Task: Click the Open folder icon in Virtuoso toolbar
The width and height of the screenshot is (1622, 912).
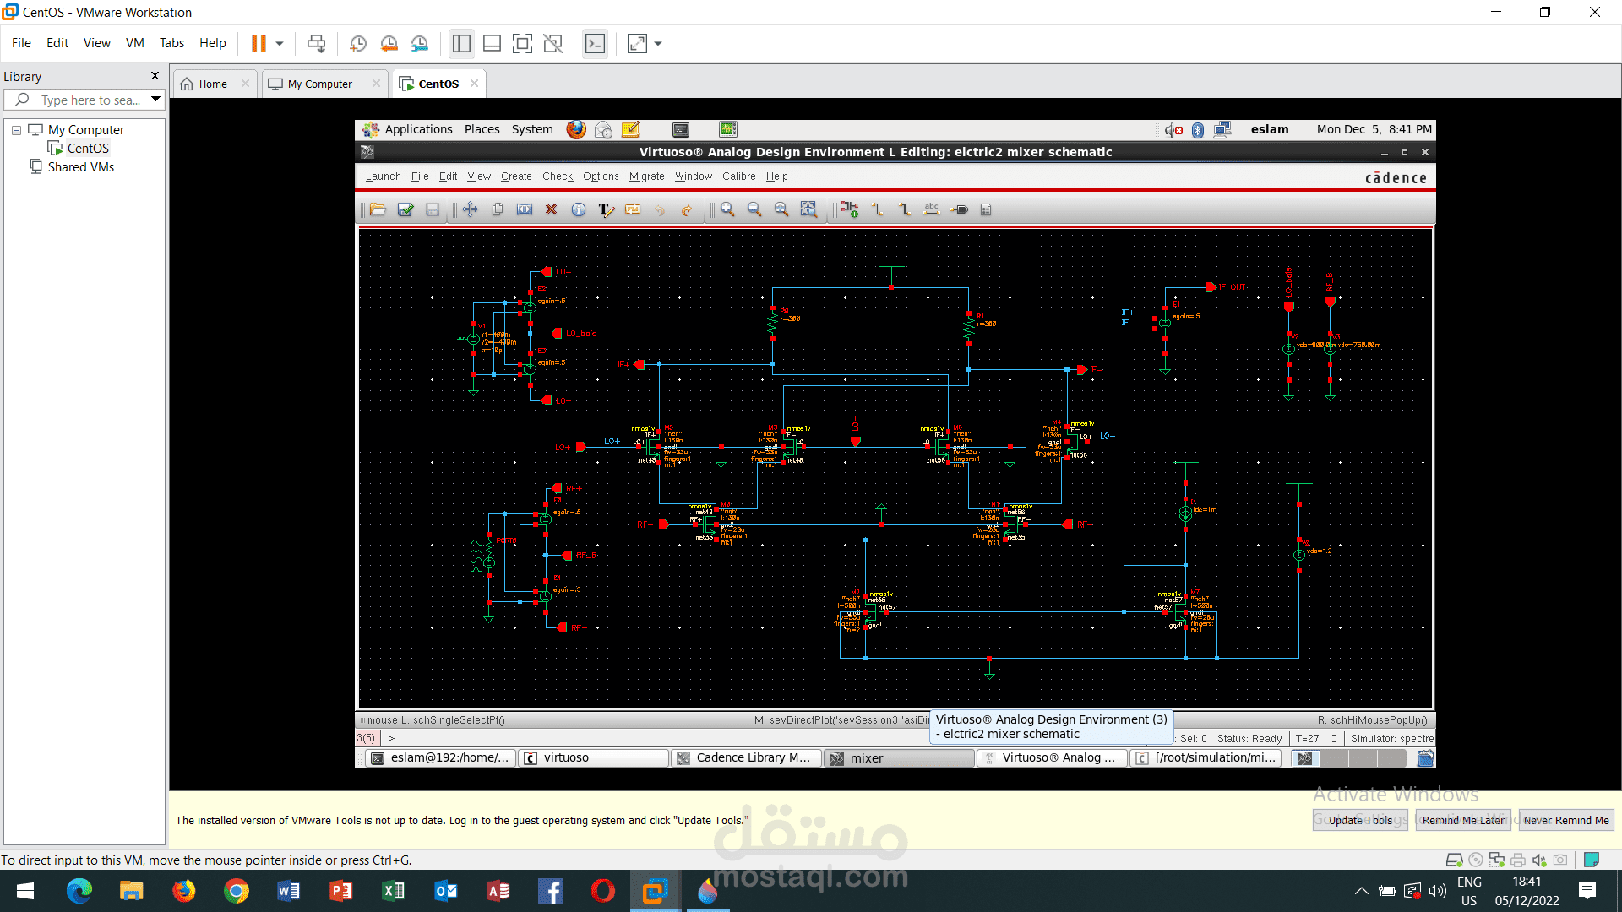Action: click(x=378, y=209)
